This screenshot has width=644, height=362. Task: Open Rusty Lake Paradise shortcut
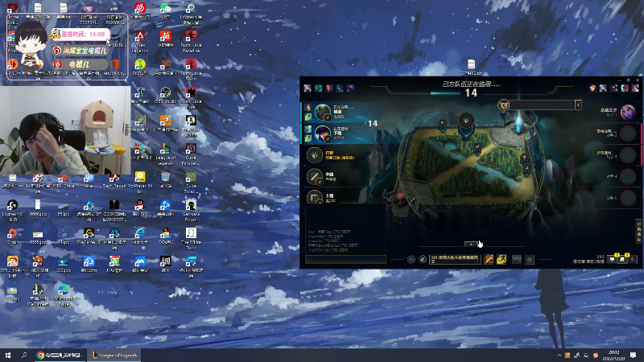[x=191, y=42]
